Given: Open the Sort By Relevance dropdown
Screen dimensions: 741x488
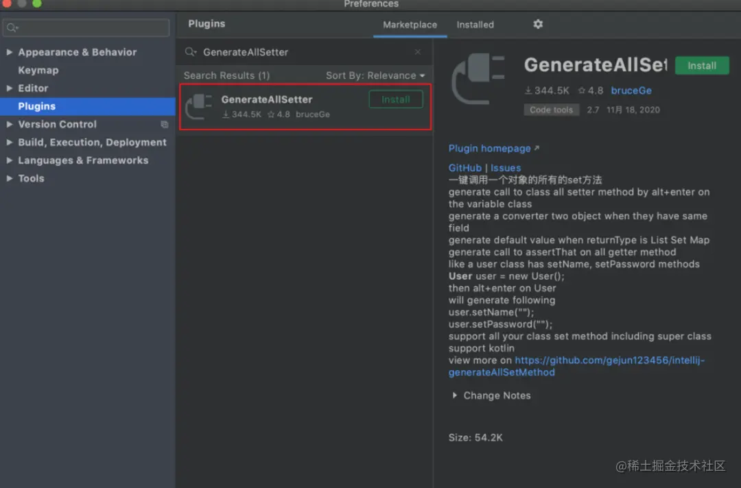Looking at the screenshot, I should point(375,75).
